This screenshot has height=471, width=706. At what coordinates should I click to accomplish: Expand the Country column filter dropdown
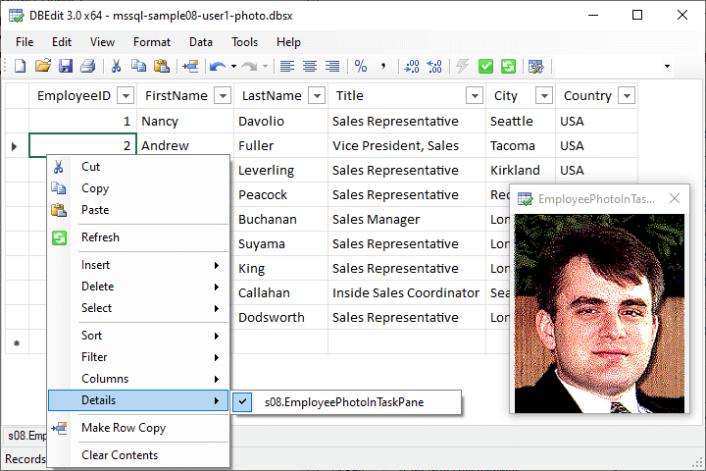pos(626,96)
